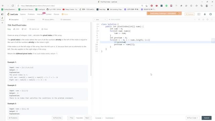The image size is (215, 121).
Task: Switch to the Submissions tab
Action: pyautogui.click(x=66, y=19)
